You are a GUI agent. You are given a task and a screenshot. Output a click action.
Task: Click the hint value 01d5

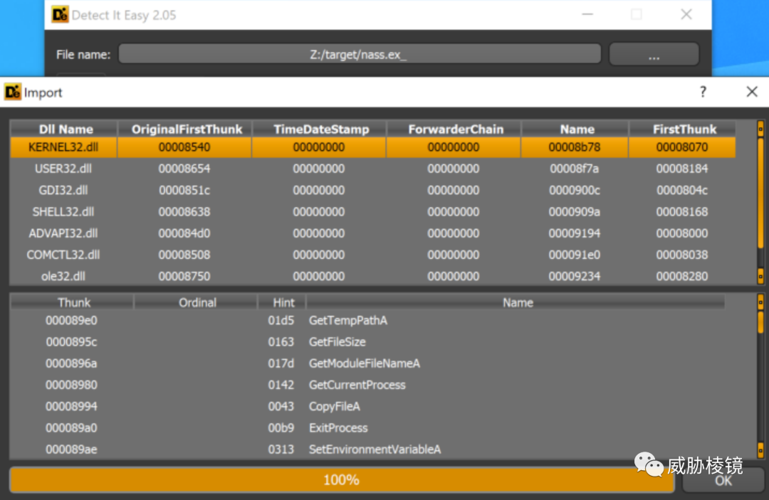[x=281, y=321]
